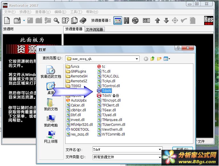The height and width of the screenshot is (166, 219).
Task: Select the tc file with @ icon
Action: [x=101, y=66]
